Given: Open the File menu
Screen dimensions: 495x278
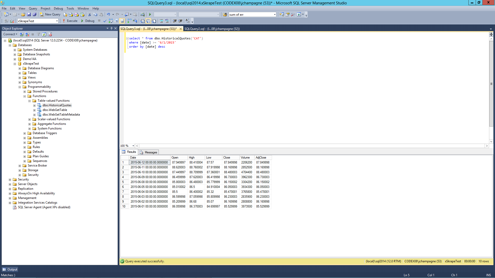Looking at the screenshot, I should coord(4,8).
